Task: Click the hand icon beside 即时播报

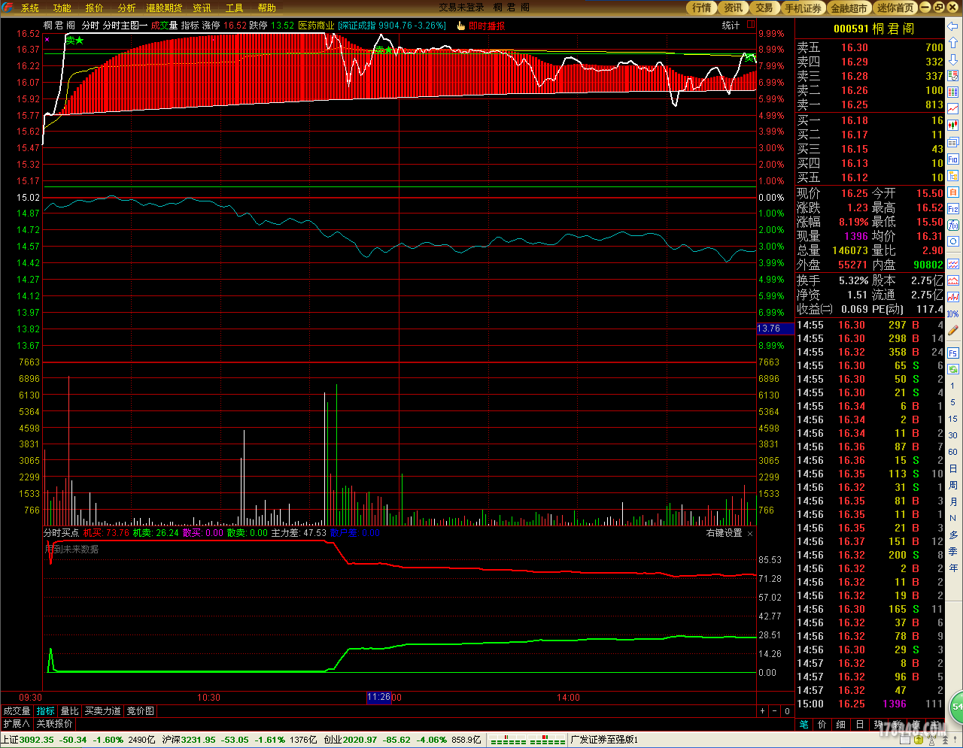Action: pyautogui.click(x=461, y=26)
